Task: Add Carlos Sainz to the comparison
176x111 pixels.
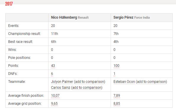Action: point(87,88)
